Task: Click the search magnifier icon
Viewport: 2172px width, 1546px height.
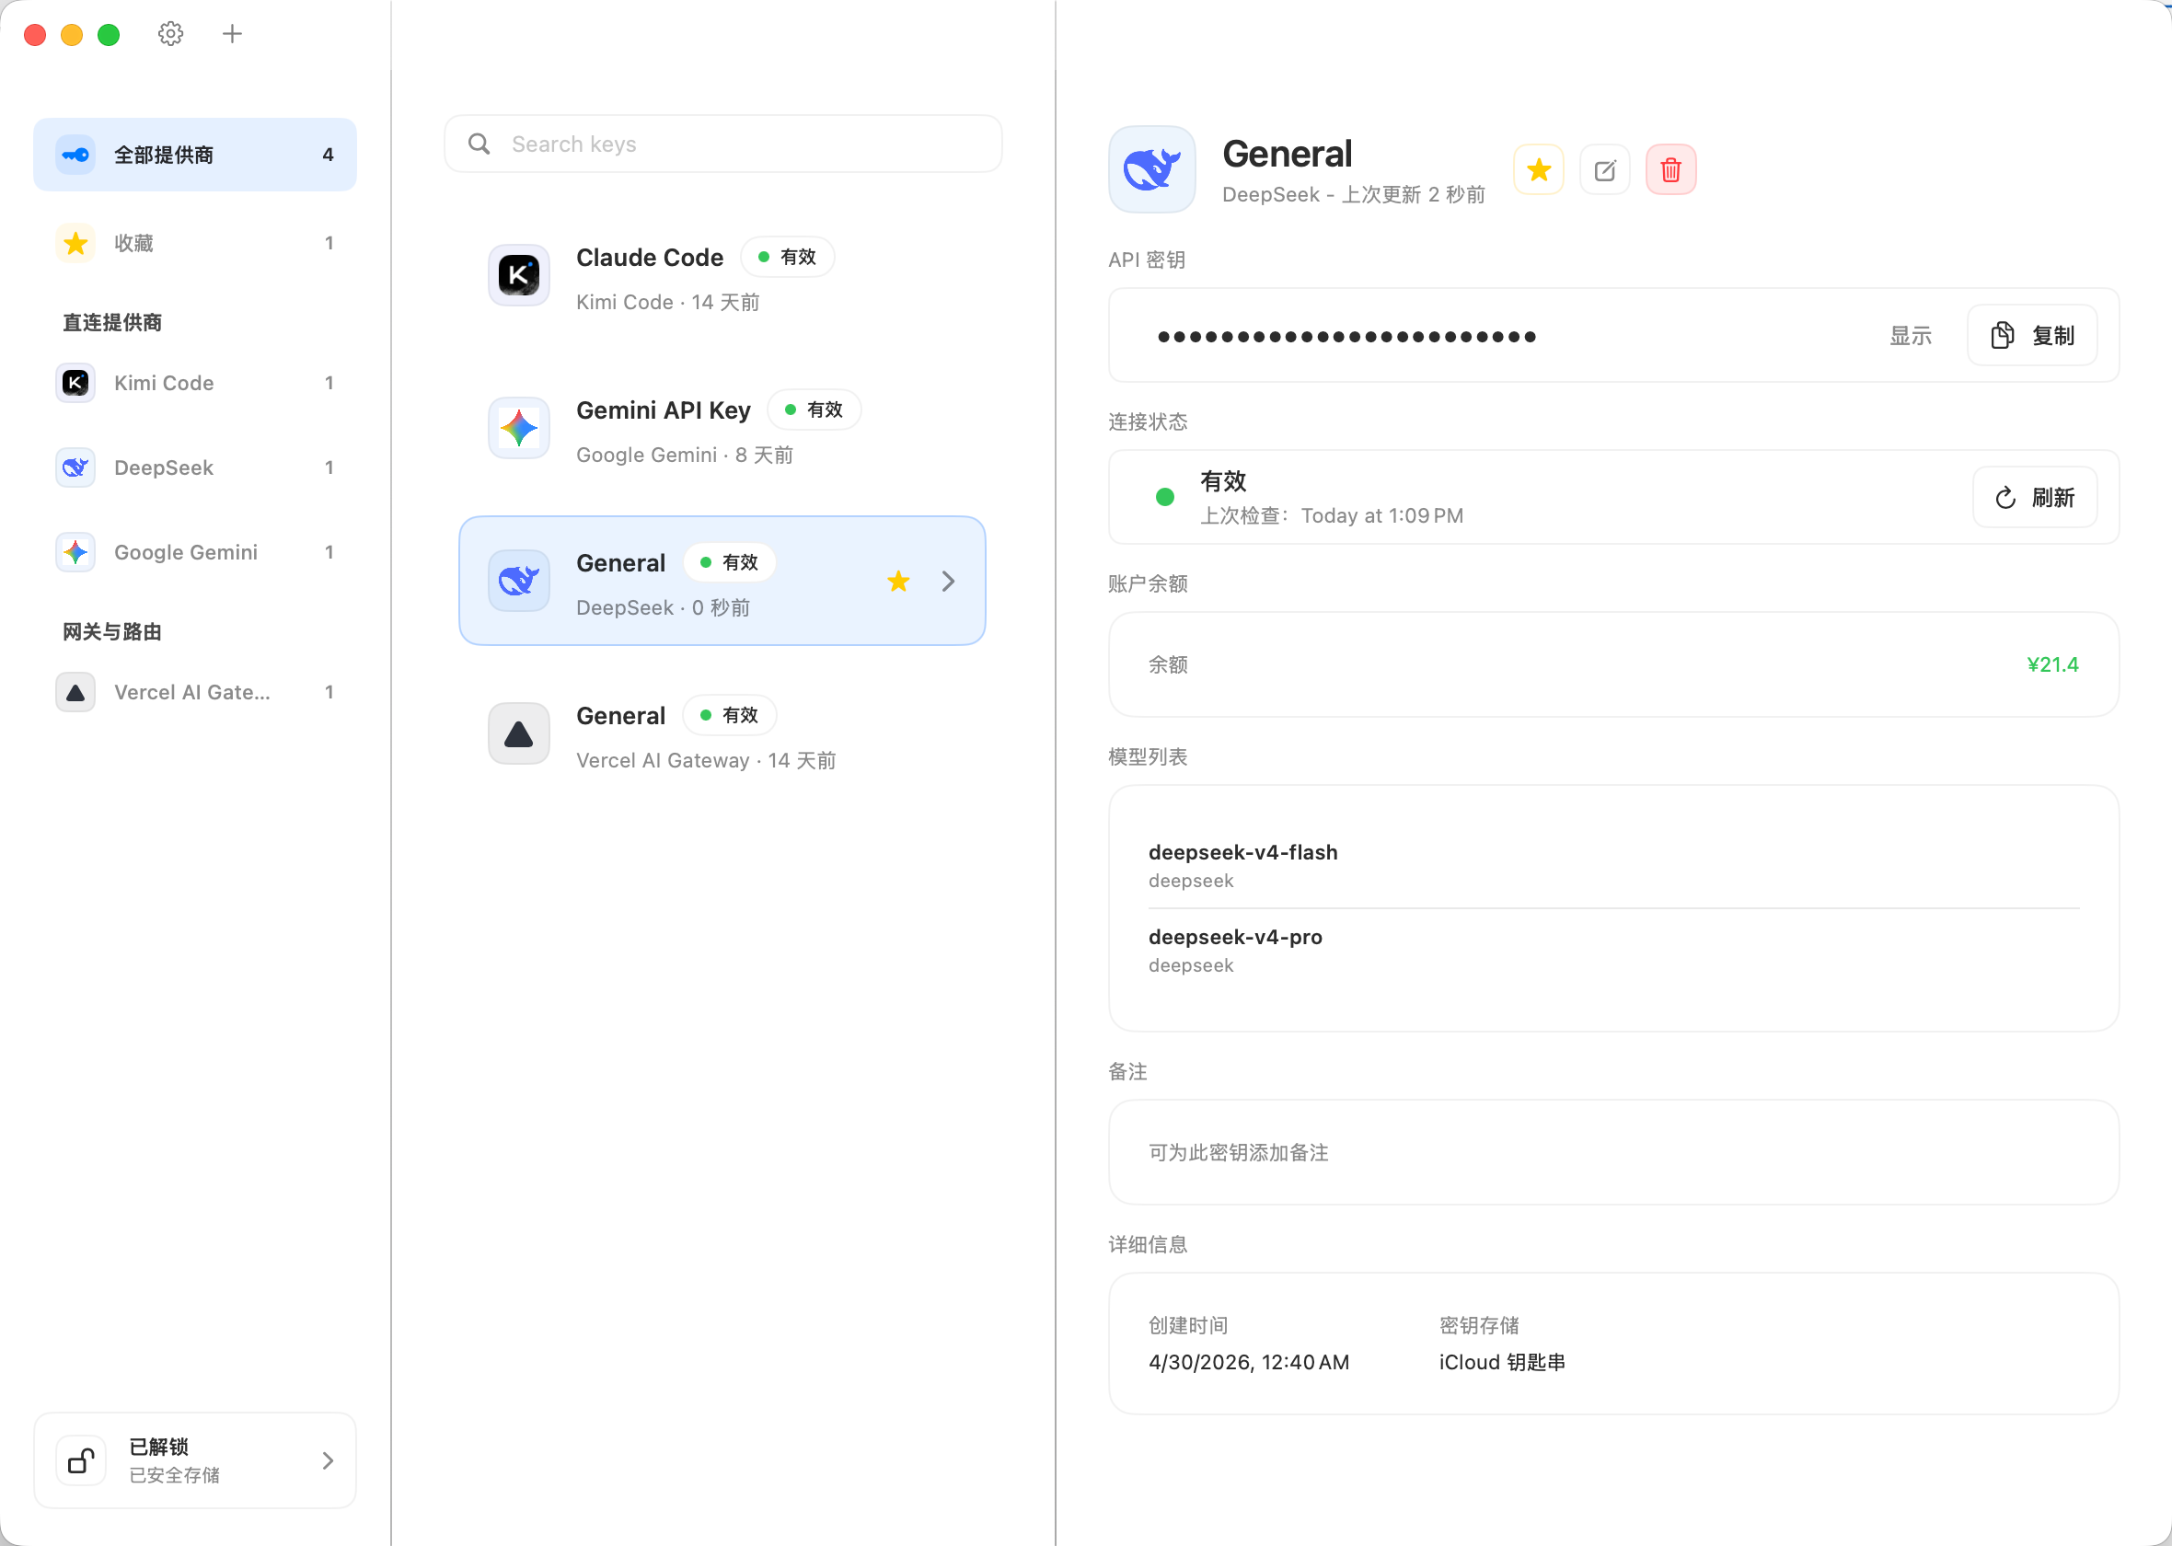Action: point(479,144)
